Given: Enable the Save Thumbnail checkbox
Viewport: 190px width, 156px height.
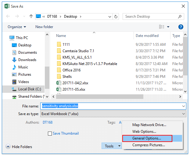Looking at the screenshot, I should coord(50,133).
